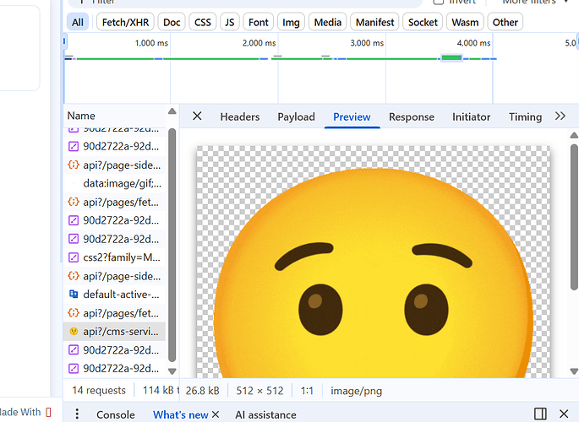The height and width of the screenshot is (422, 579).
Task: Click the selected green timeline segment
Action: tap(451, 58)
